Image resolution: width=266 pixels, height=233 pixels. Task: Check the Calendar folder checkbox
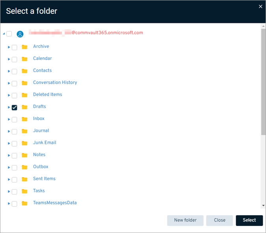click(x=15, y=59)
